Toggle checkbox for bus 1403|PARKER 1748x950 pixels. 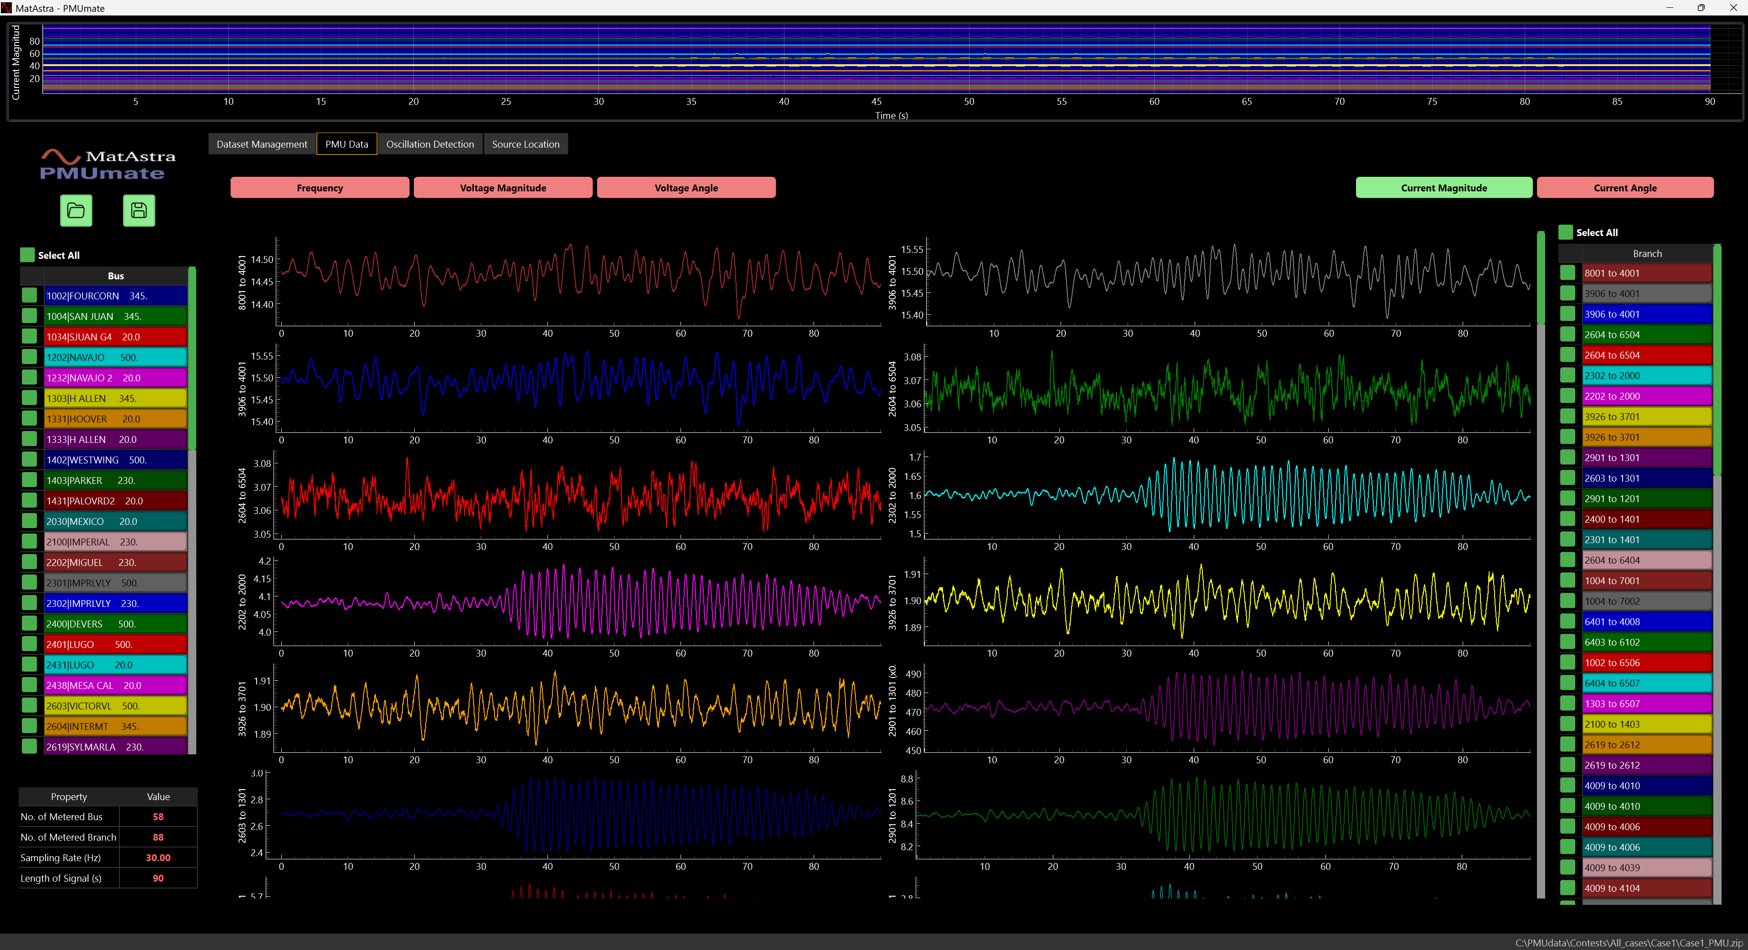point(29,480)
